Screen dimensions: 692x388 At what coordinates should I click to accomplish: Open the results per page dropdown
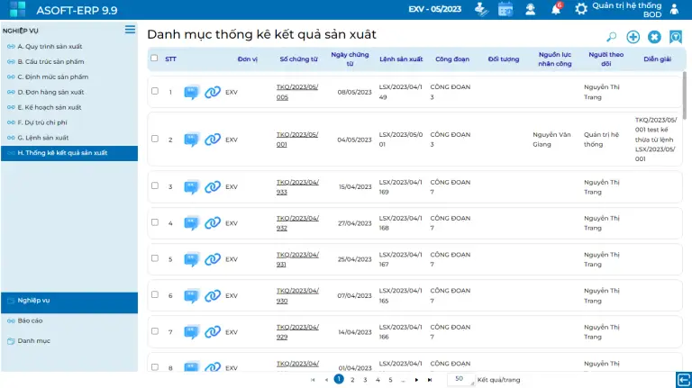[x=460, y=380]
